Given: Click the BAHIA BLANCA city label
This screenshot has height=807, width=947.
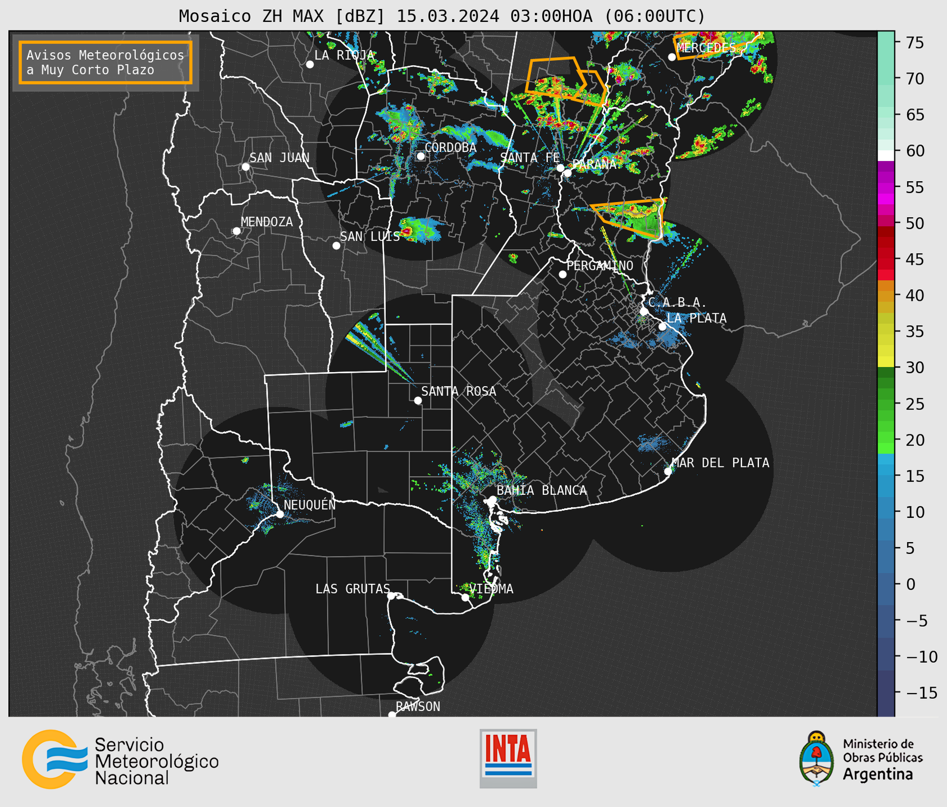Looking at the screenshot, I should [x=542, y=490].
